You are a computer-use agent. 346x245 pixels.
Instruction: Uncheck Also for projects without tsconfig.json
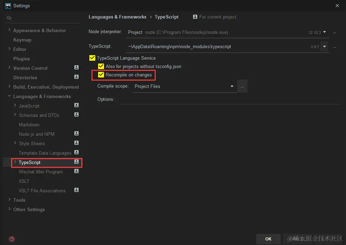(x=101, y=66)
